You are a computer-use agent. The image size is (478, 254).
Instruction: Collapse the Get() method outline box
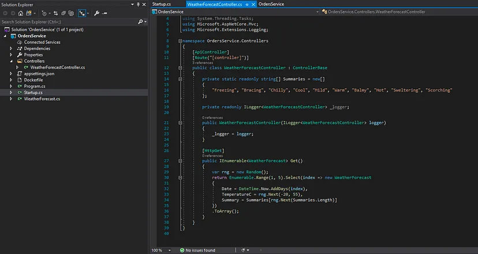coord(180,161)
